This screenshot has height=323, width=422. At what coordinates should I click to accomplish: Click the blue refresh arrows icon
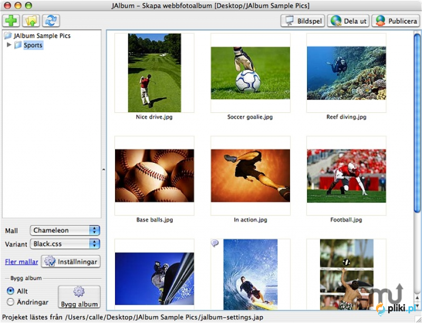[x=51, y=21]
